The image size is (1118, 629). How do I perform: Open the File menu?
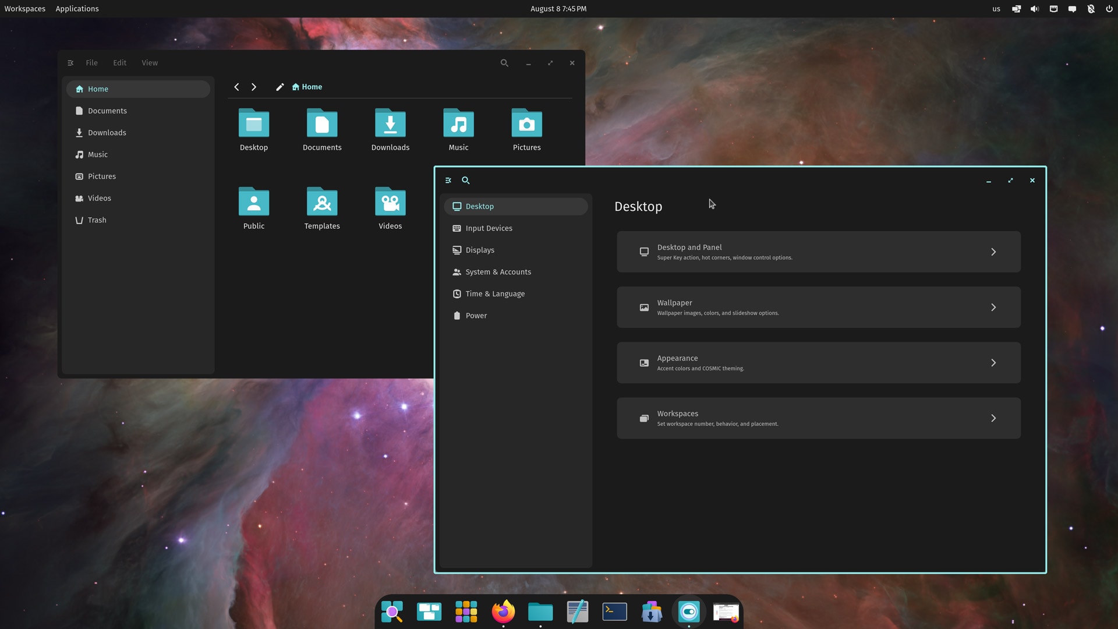point(91,63)
